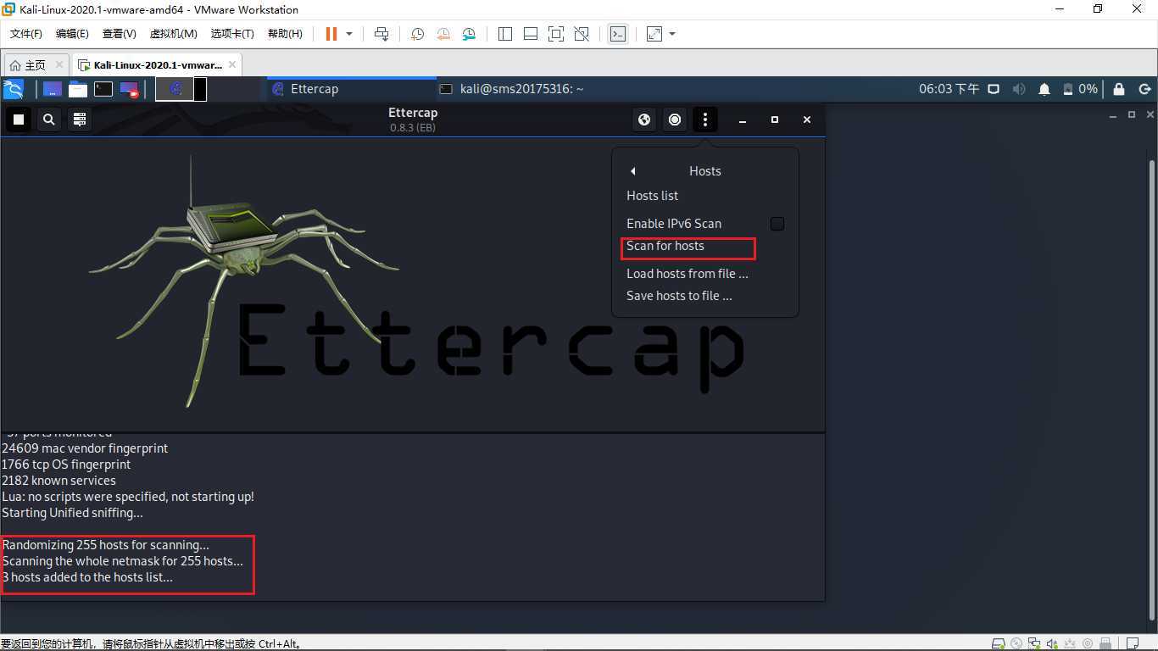Click VMware hard disk status icon
The image size is (1158, 651).
(999, 644)
